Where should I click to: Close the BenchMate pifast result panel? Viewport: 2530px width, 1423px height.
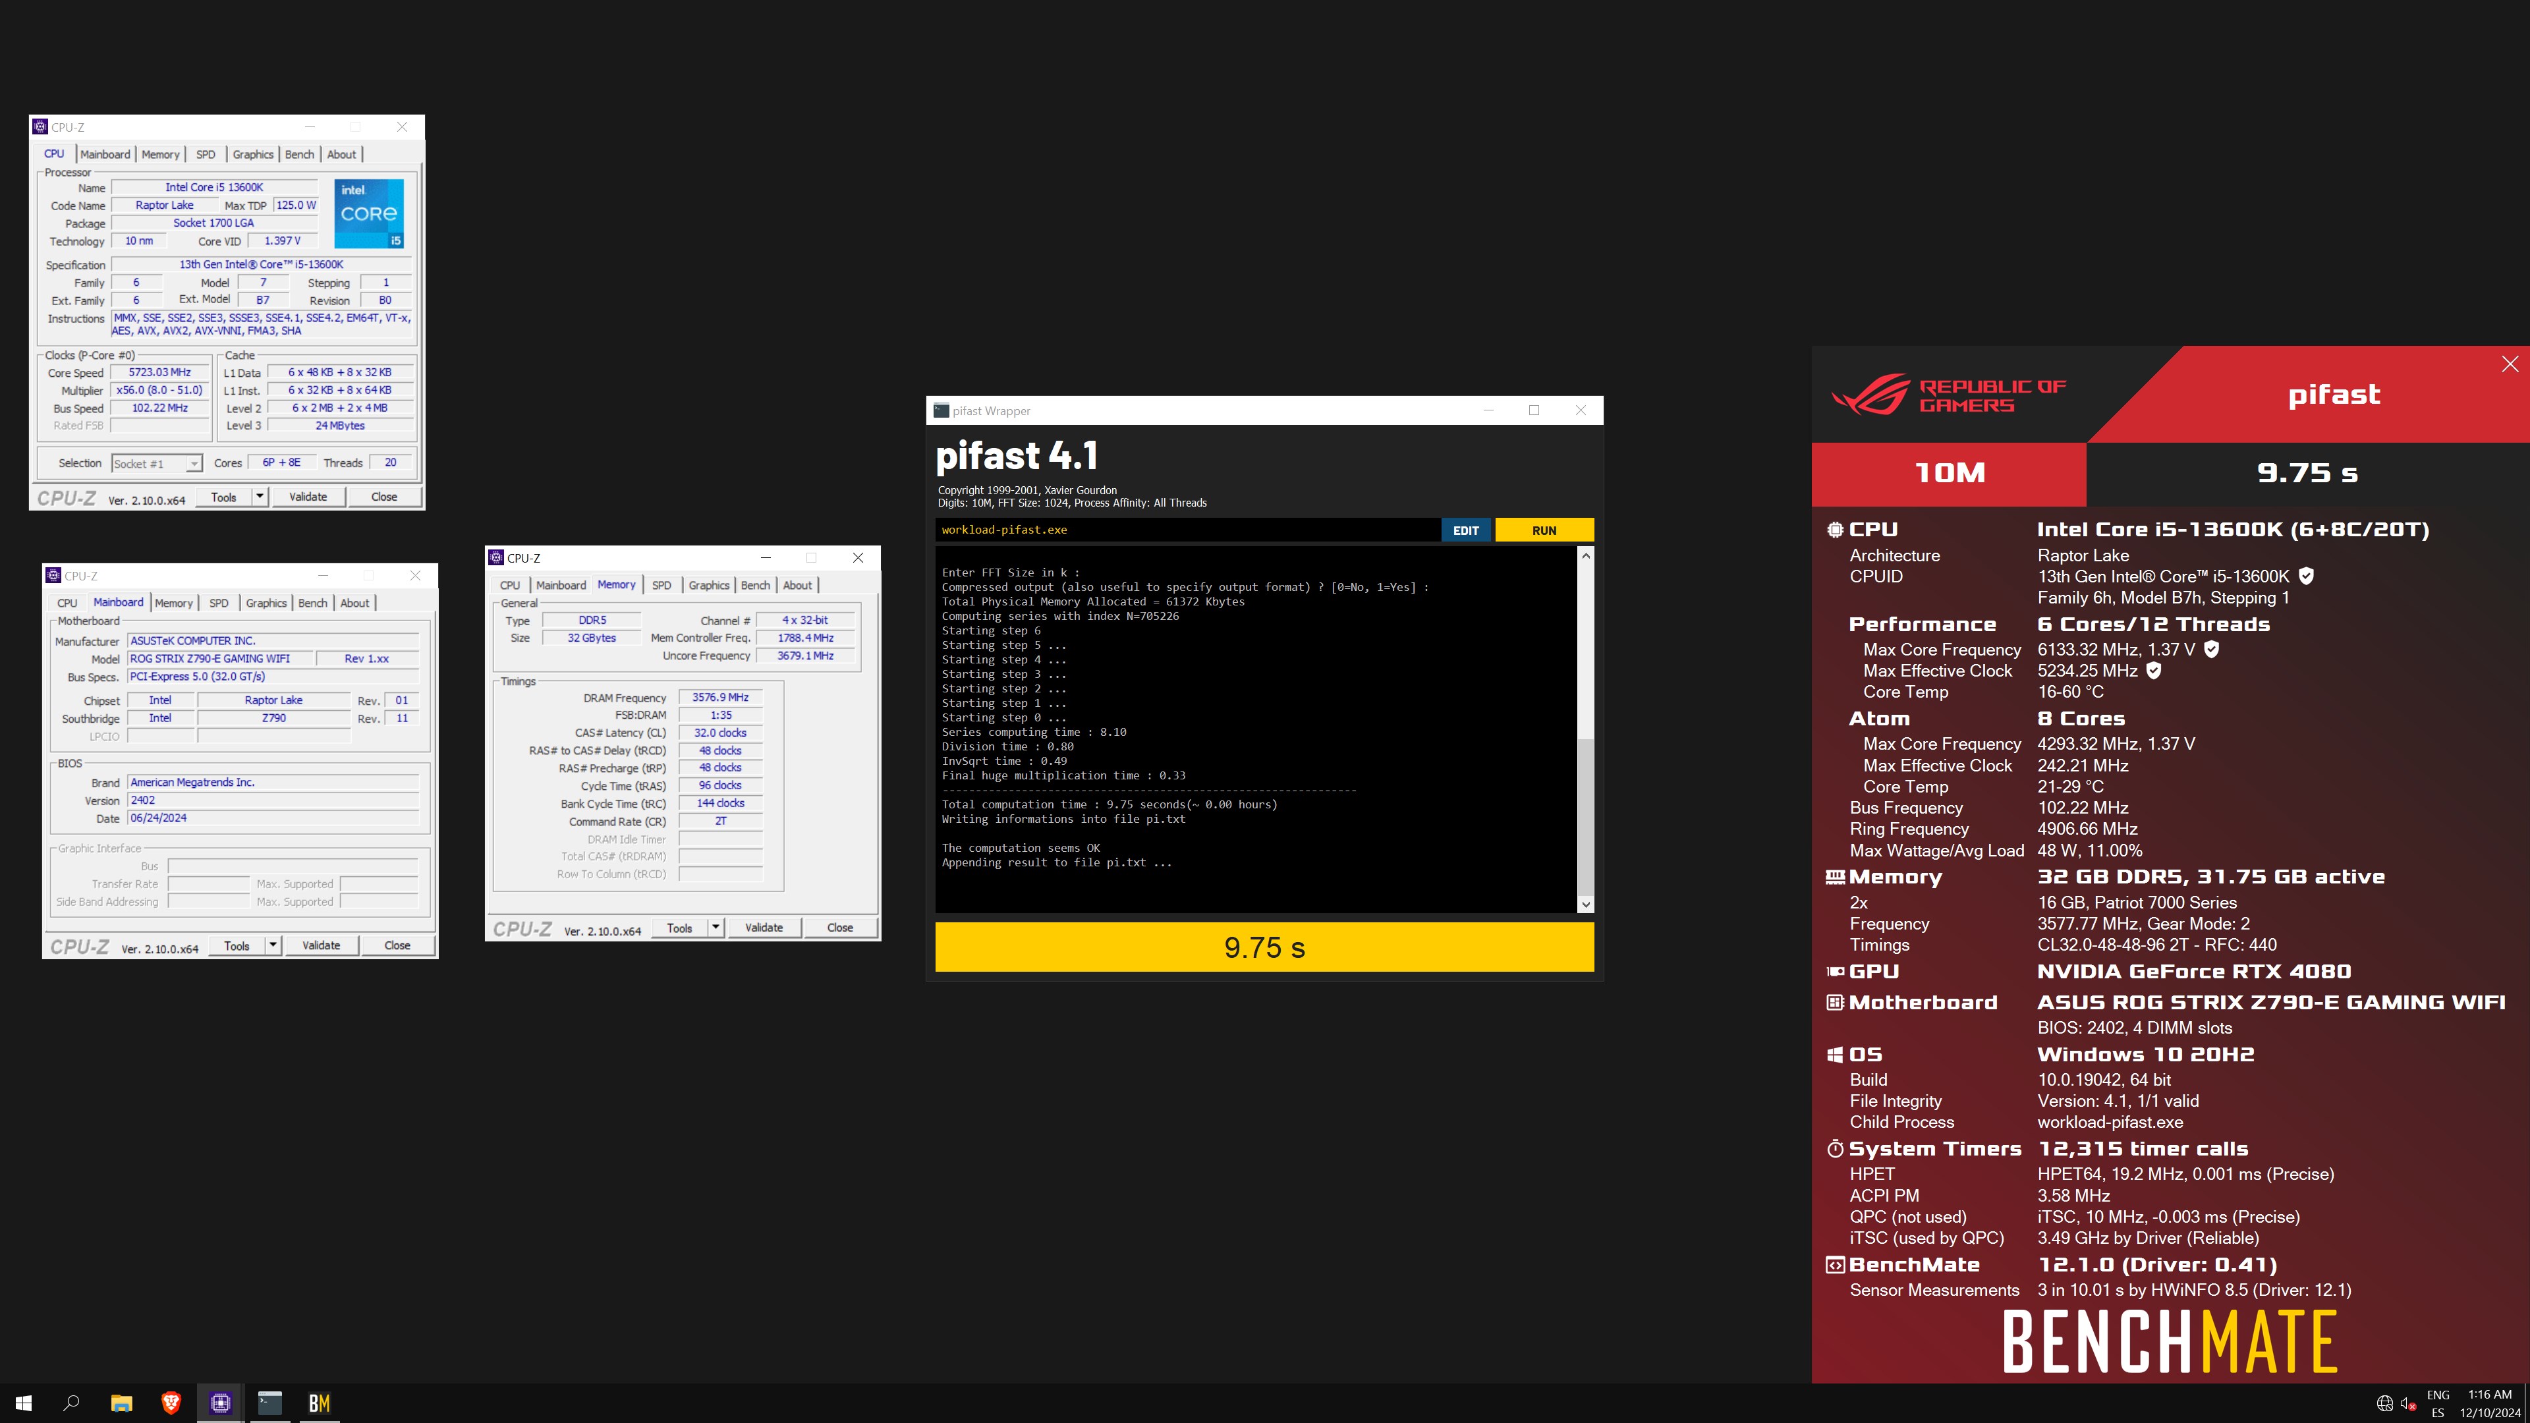[x=2510, y=364]
